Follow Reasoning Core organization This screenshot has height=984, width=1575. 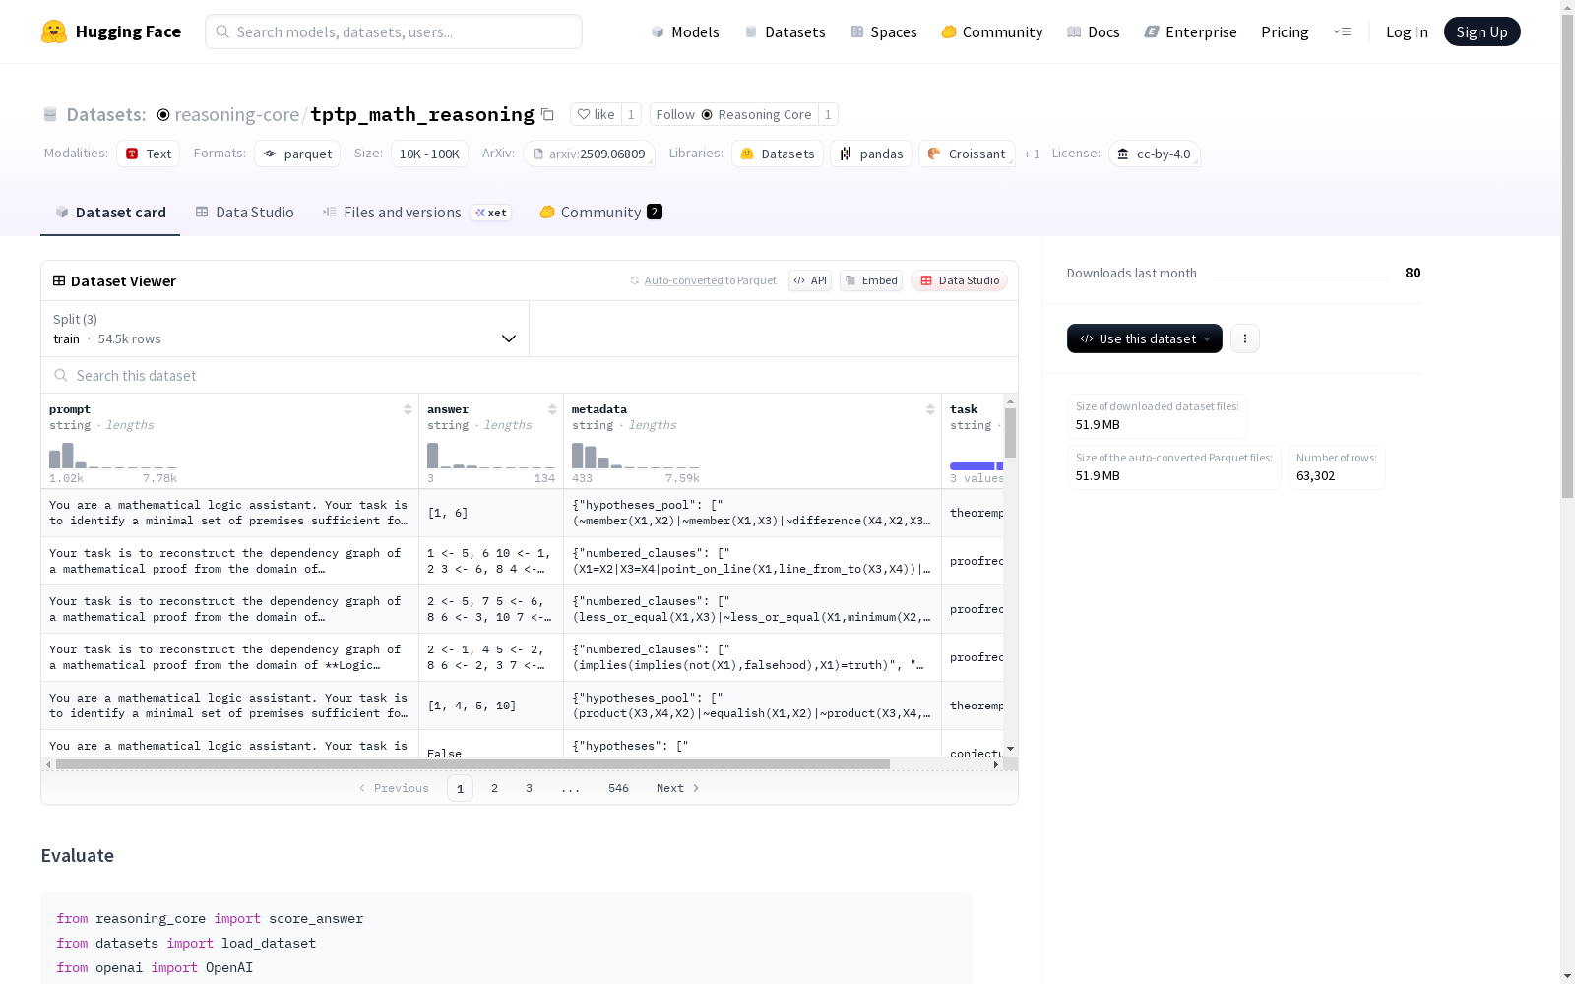pyautogui.click(x=734, y=114)
